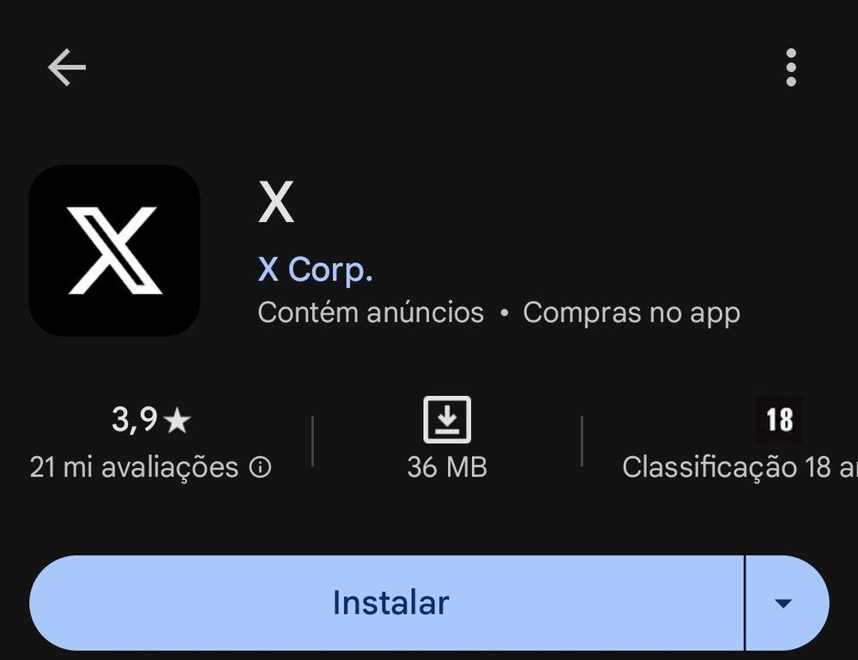Open the three-dot more options menu
858x660 pixels.
point(791,67)
